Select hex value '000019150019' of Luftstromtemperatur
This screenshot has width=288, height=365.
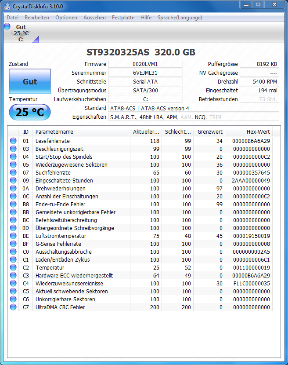[252, 236]
